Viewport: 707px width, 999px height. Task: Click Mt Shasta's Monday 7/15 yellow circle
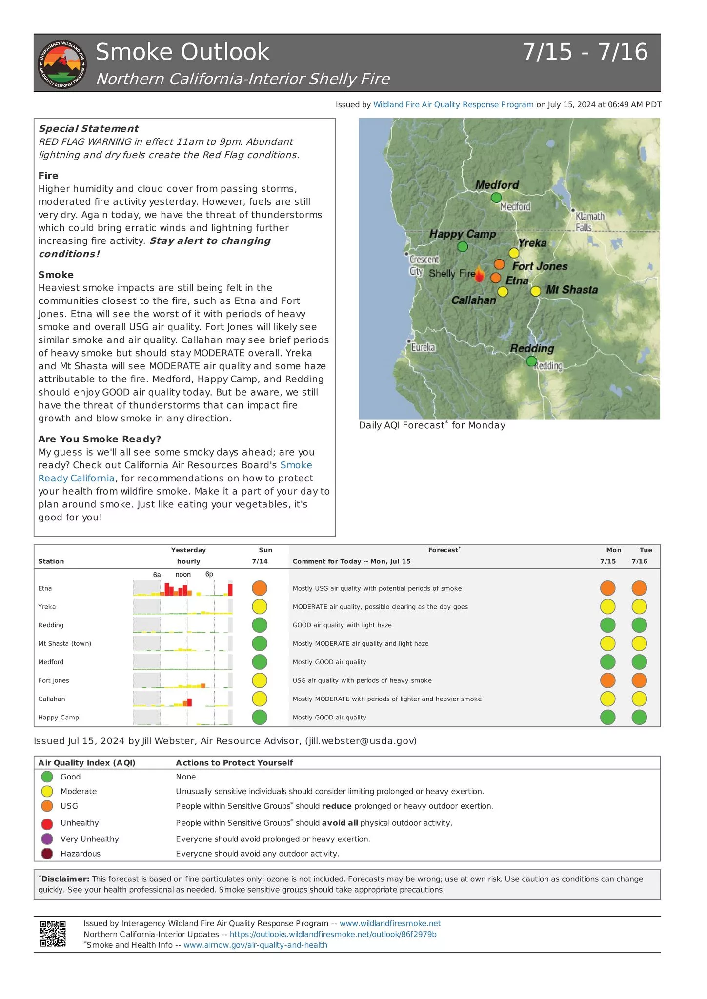point(608,643)
